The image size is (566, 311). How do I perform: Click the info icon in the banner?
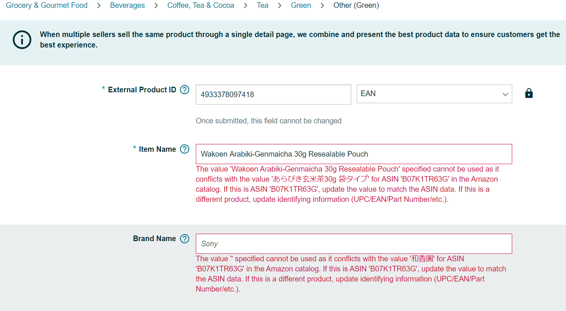[22, 40]
